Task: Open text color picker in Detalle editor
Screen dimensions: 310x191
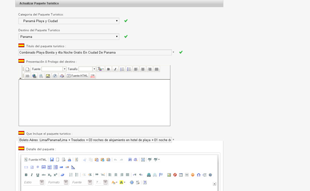Action: tap(114, 182)
